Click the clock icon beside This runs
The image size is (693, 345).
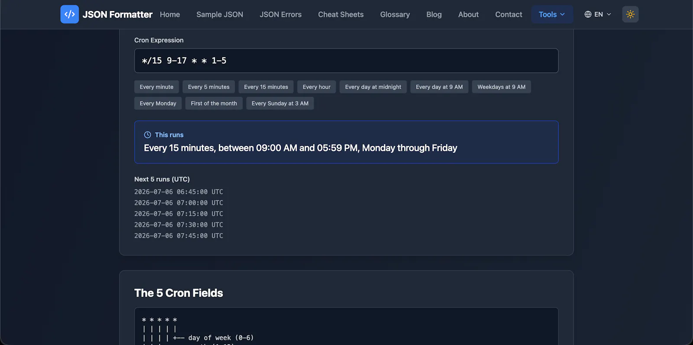click(x=147, y=135)
